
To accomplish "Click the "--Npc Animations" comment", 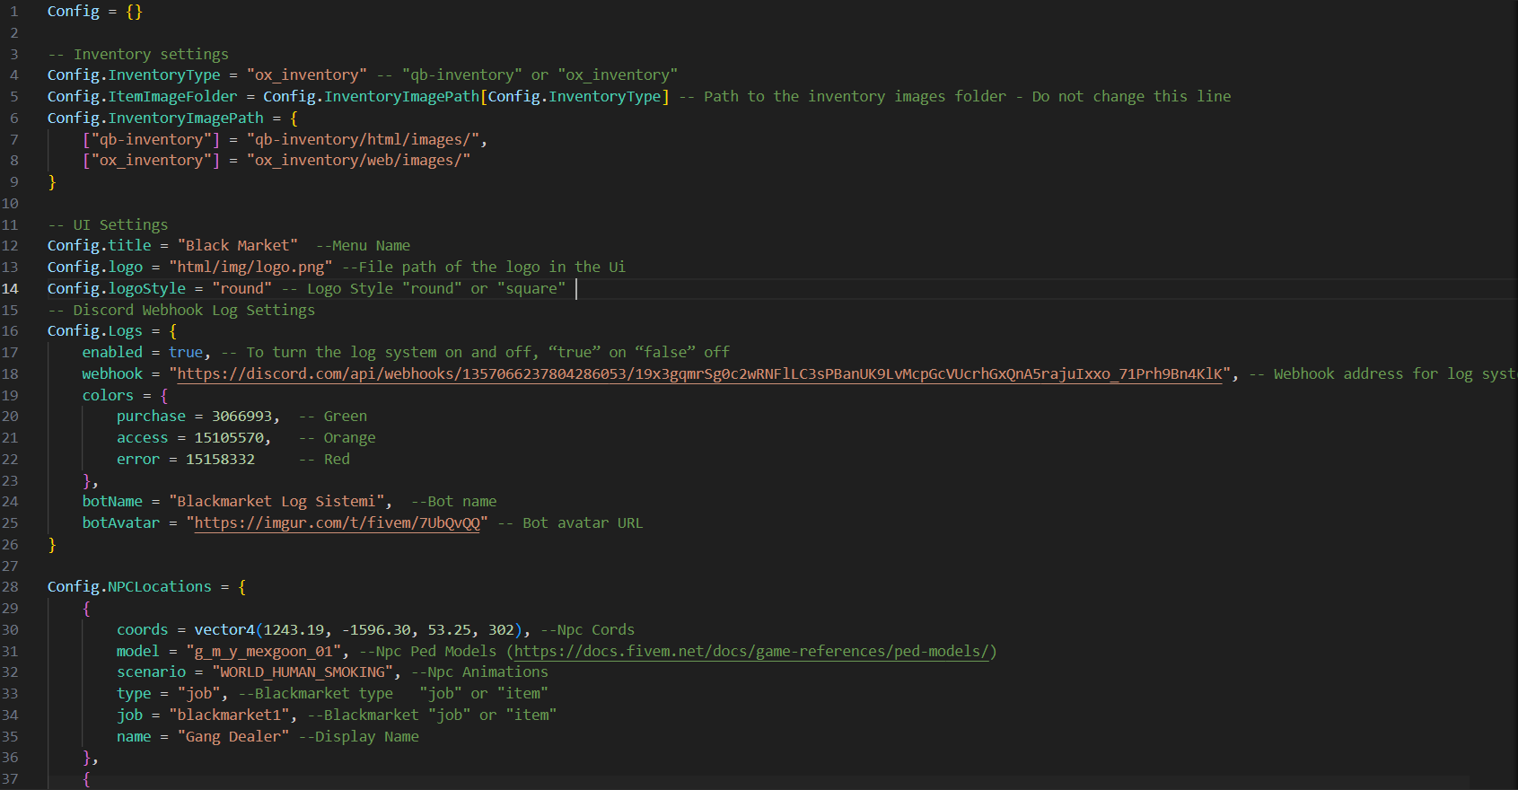I will pos(479,671).
